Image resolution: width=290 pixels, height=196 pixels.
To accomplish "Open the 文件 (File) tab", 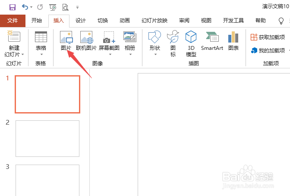I will [x=13, y=21].
